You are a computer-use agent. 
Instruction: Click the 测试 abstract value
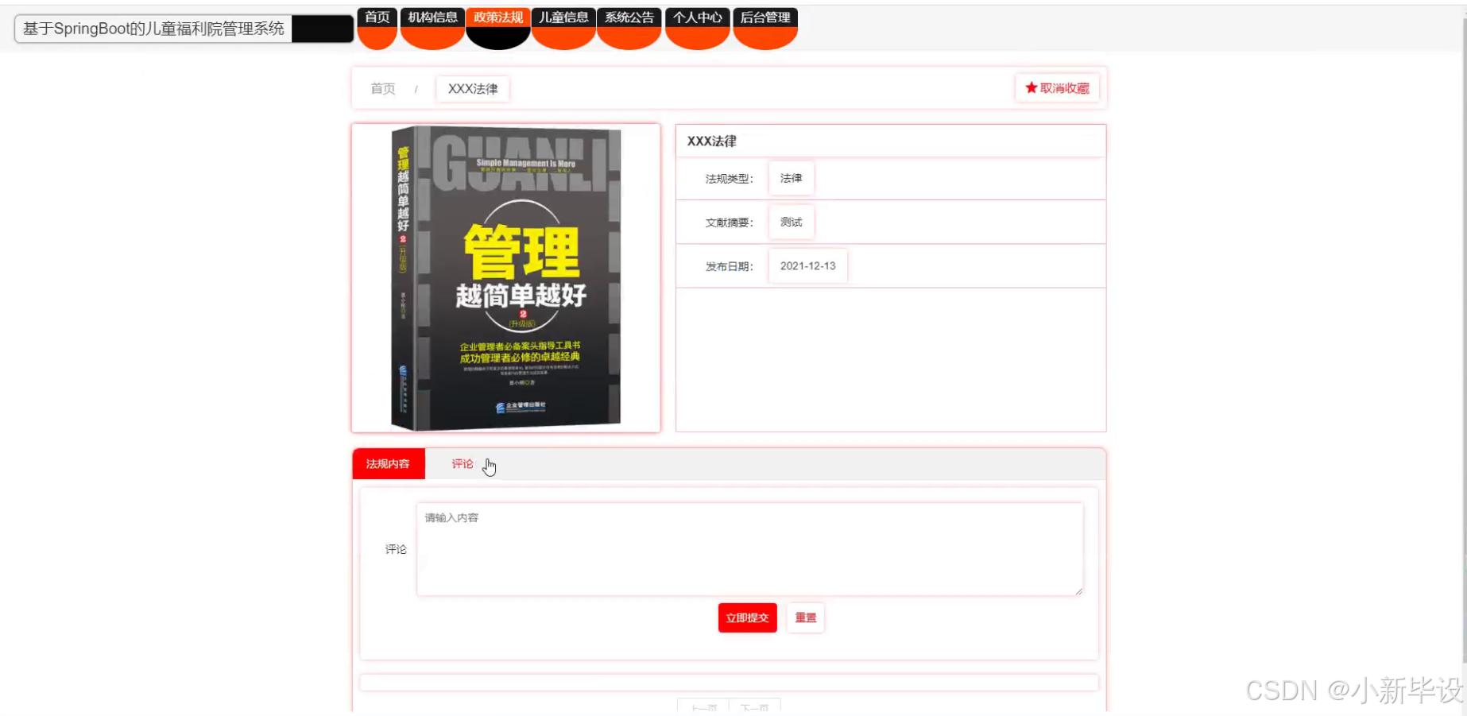pos(791,222)
